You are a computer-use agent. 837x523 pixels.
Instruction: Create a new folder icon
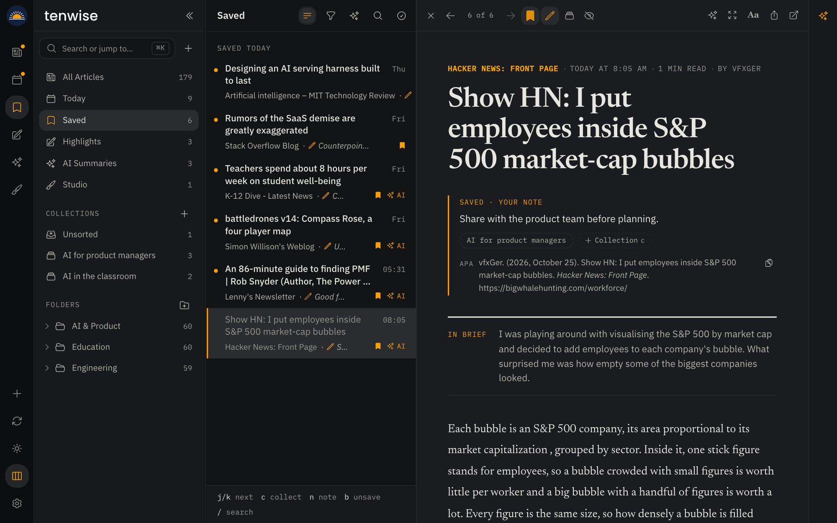point(184,305)
